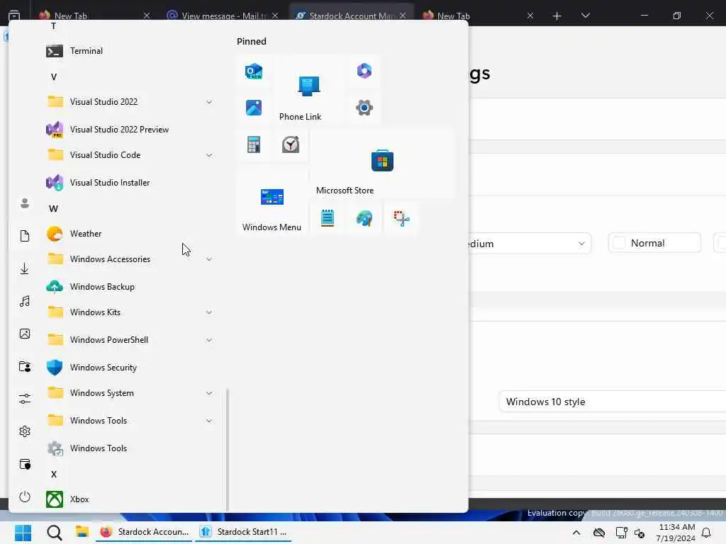Expand the Windows Tools folder
Screen dimensions: 726x544
point(209,421)
